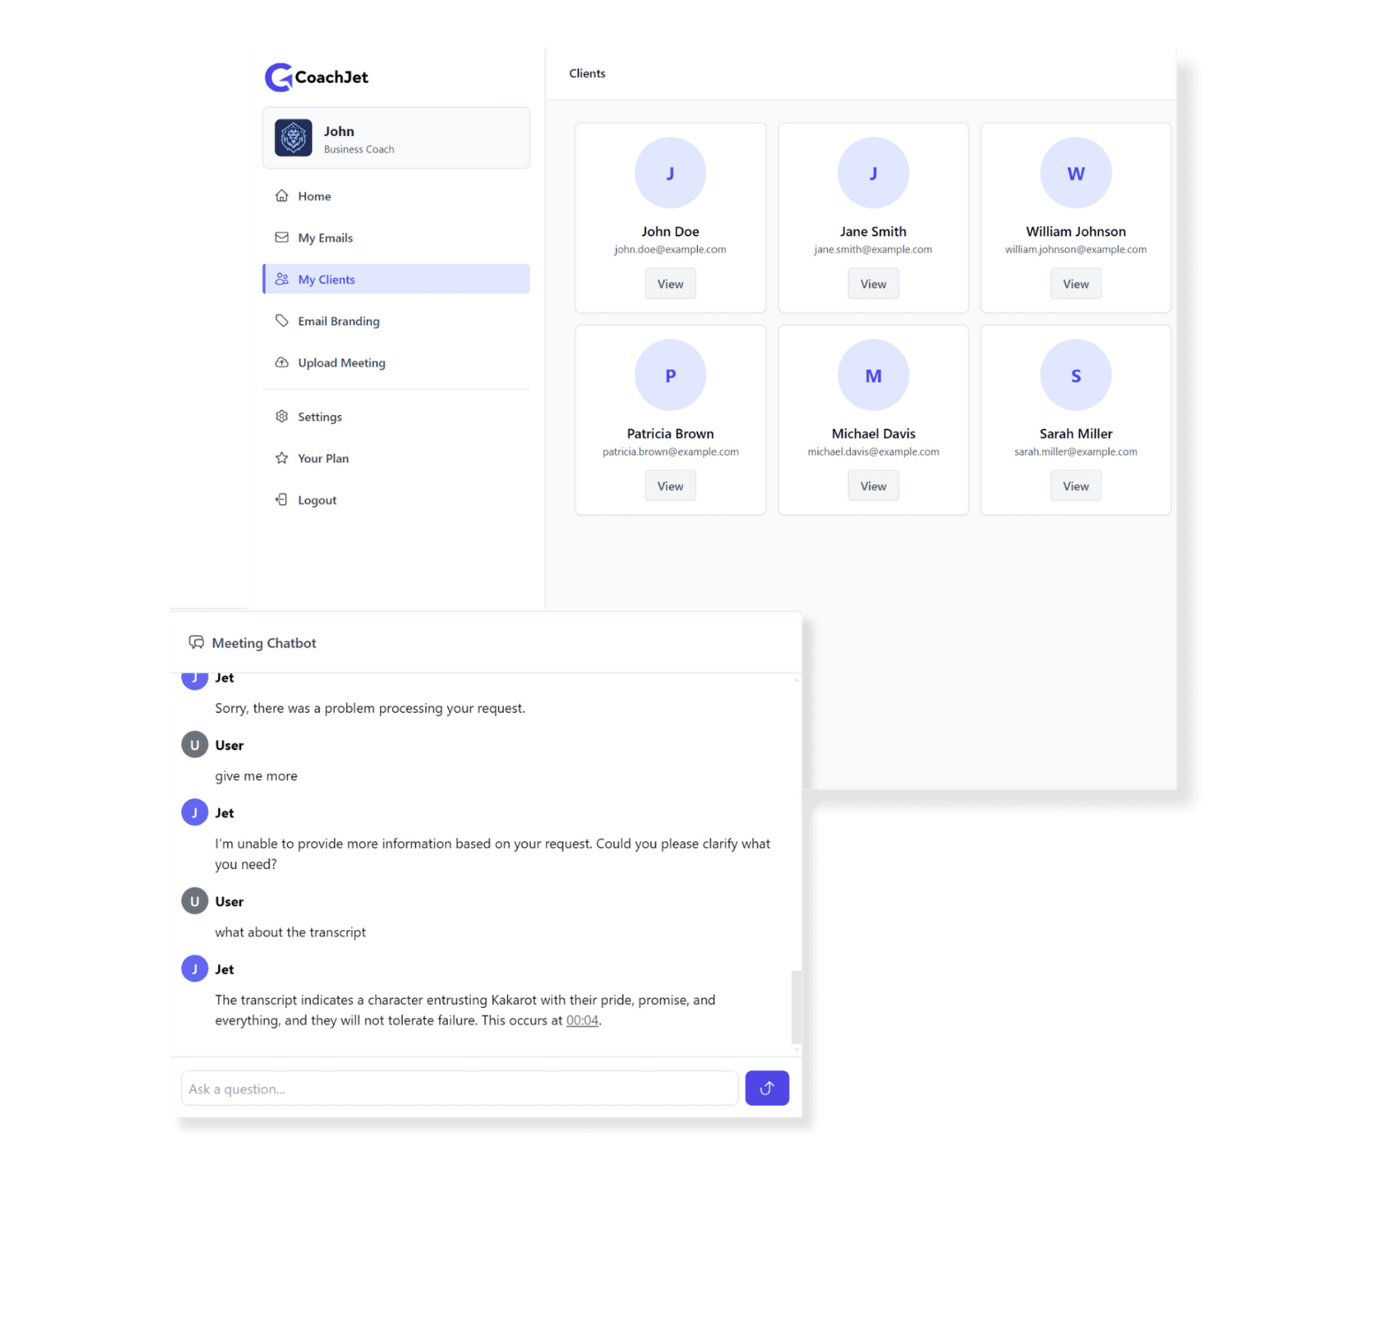Image resolution: width=1381 pixels, height=1325 pixels.
Task: Click William Johnson's W avatar circle
Action: pyautogui.click(x=1076, y=173)
